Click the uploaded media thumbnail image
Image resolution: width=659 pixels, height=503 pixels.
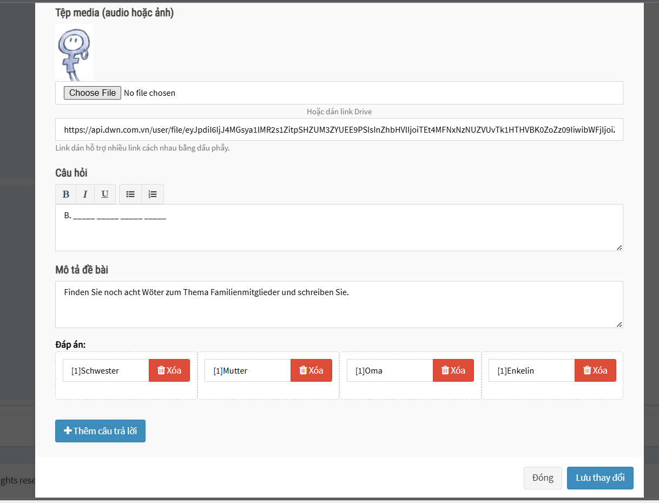click(x=75, y=53)
